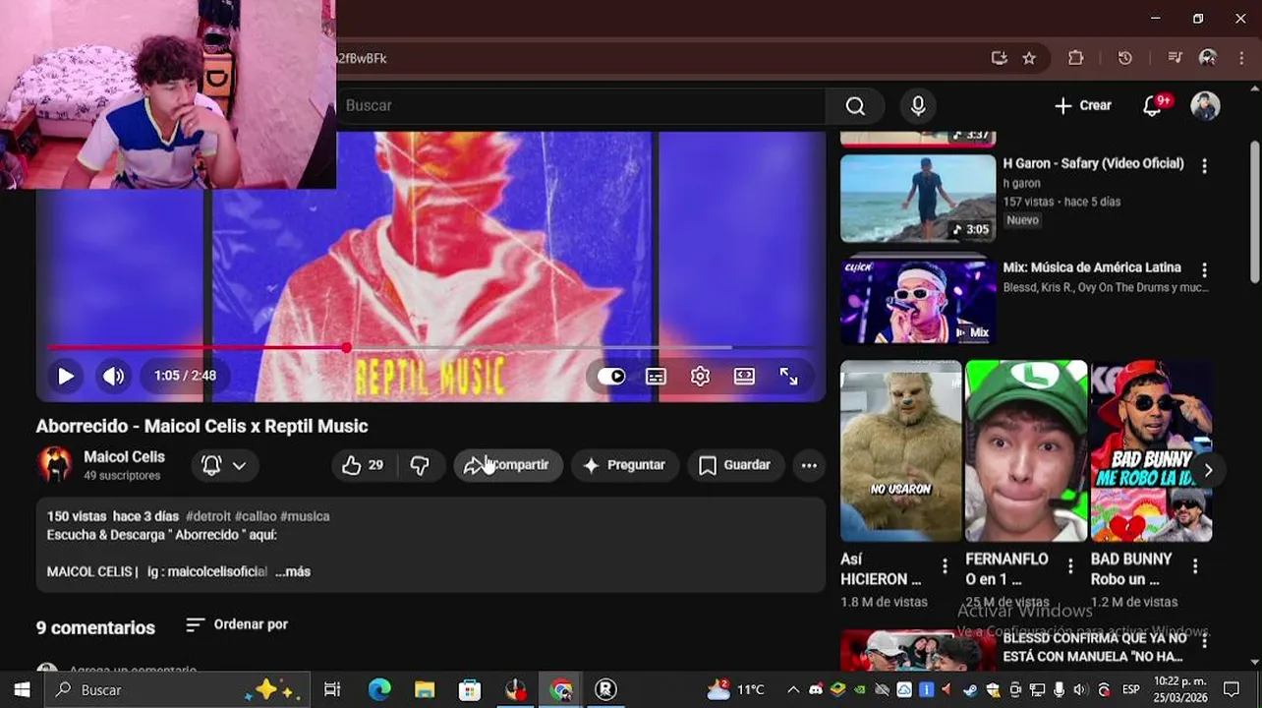Open the ESP language indicator
Screen dimensions: 1262x708
(x=1131, y=690)
